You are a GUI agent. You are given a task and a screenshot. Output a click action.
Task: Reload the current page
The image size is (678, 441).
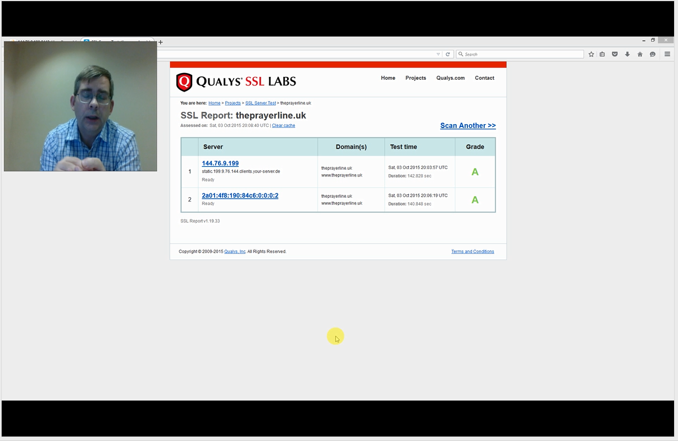[448, 54]
